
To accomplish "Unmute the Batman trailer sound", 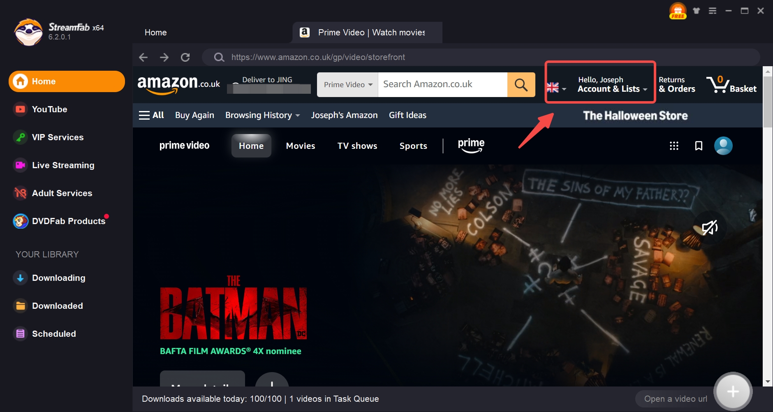I will click(x=710, y=227).
